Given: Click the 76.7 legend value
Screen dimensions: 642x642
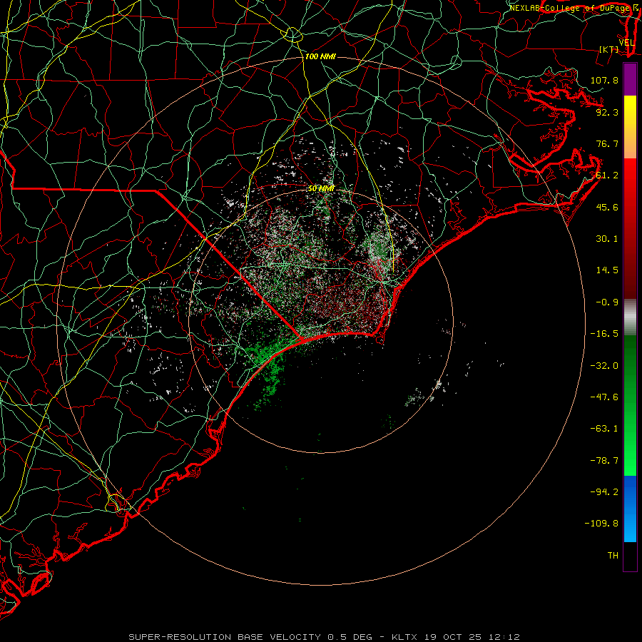Looking at the screenshot, I should pos(607,143).
